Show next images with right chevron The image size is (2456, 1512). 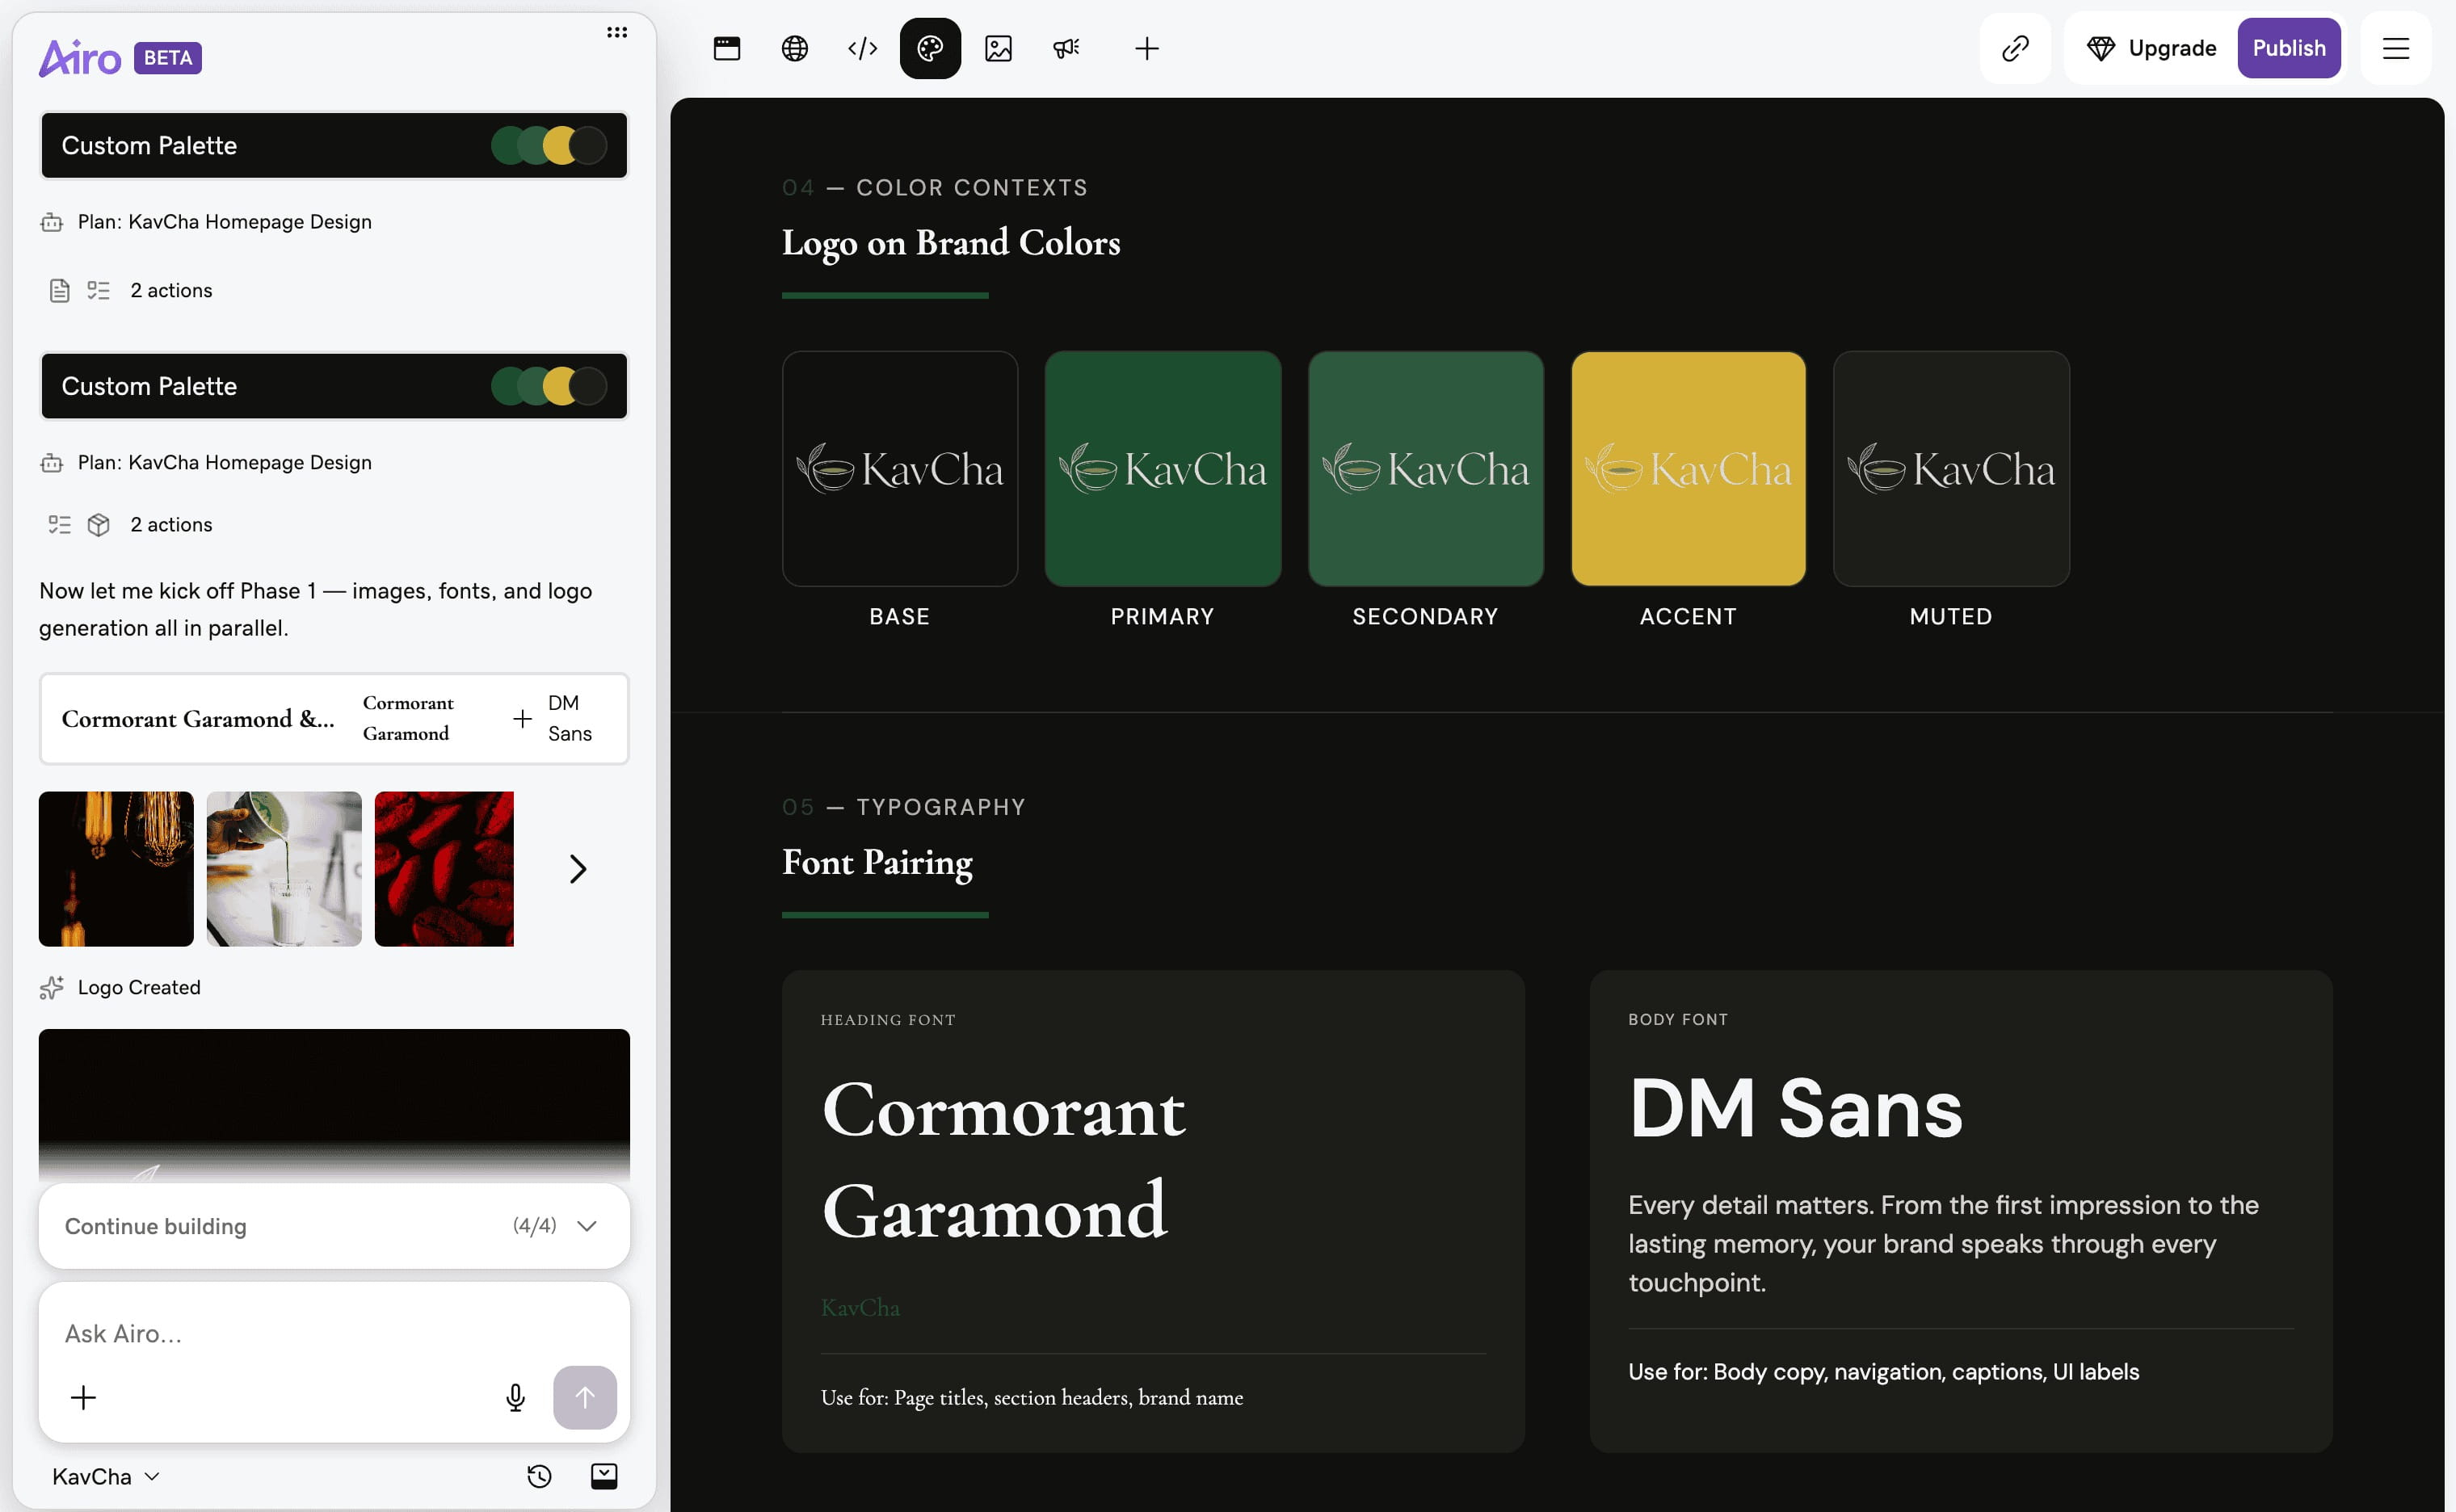coord(577,869)
